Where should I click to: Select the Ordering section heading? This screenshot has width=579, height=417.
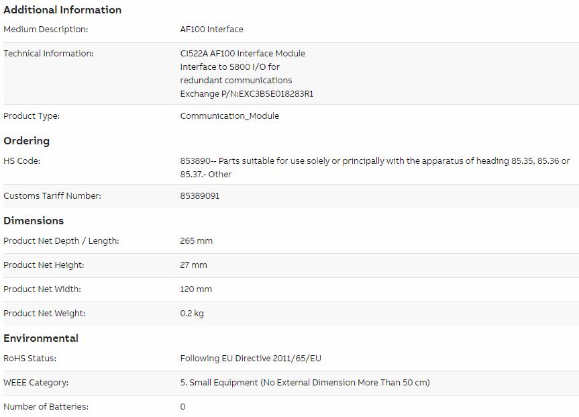27,141
